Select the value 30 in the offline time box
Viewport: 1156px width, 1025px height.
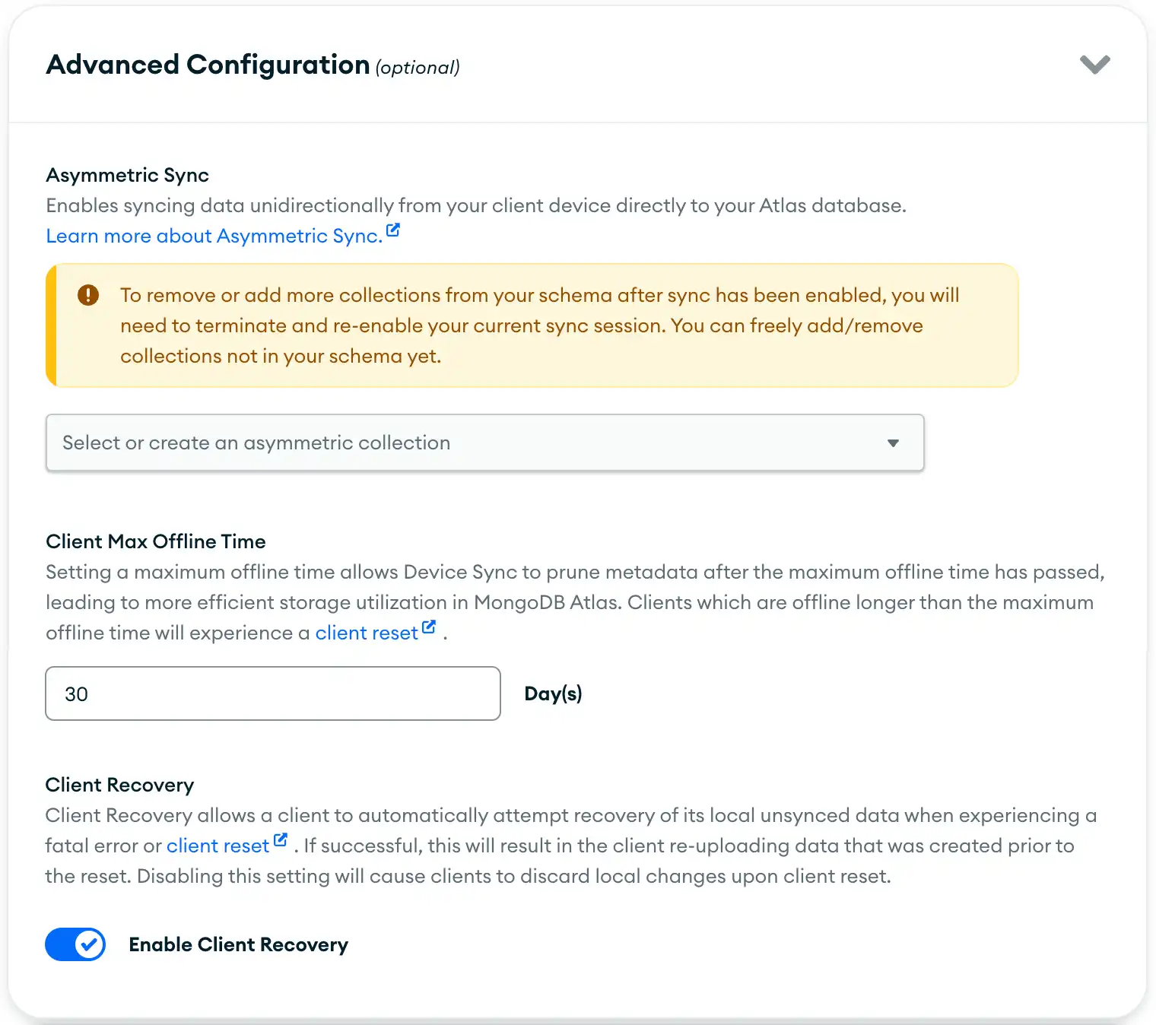(x=76, y=693)
